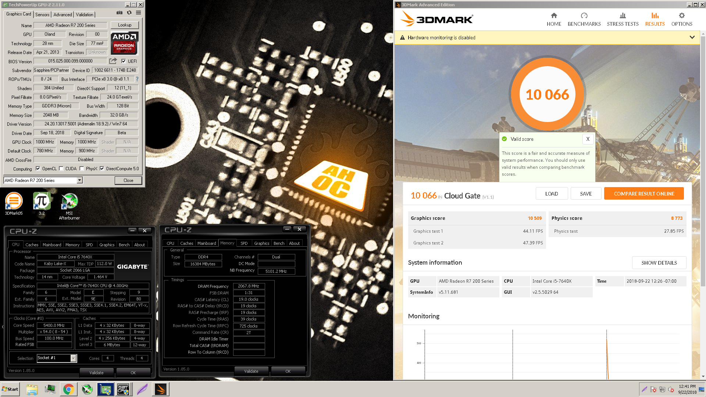
Task: Open the Socket #1 selection dropdown
Action: 73,358
